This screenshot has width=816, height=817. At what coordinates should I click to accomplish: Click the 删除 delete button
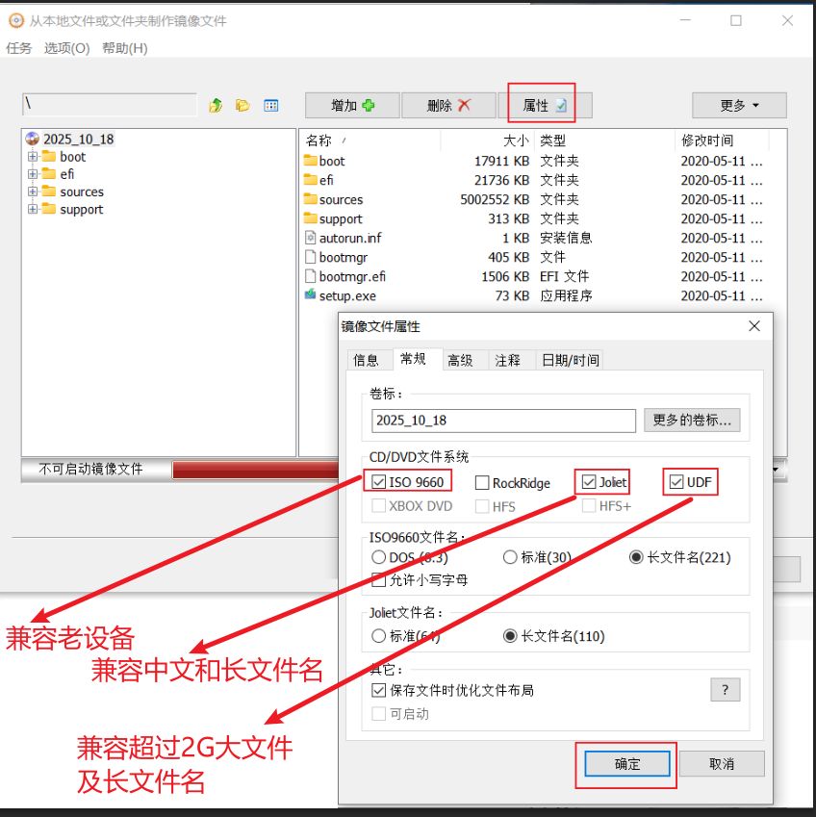448,106
